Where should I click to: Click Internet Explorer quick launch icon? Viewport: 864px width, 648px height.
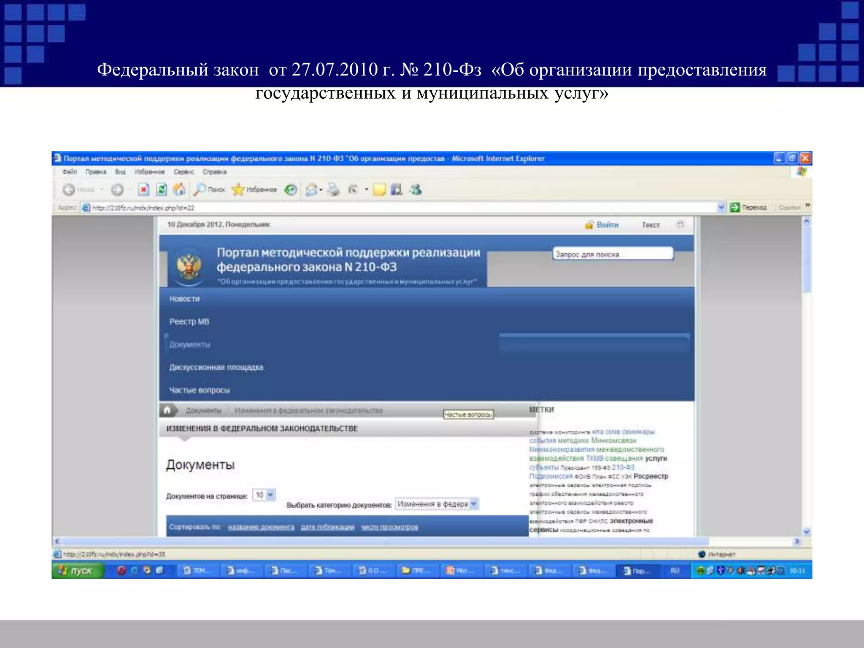pos(135,570)
